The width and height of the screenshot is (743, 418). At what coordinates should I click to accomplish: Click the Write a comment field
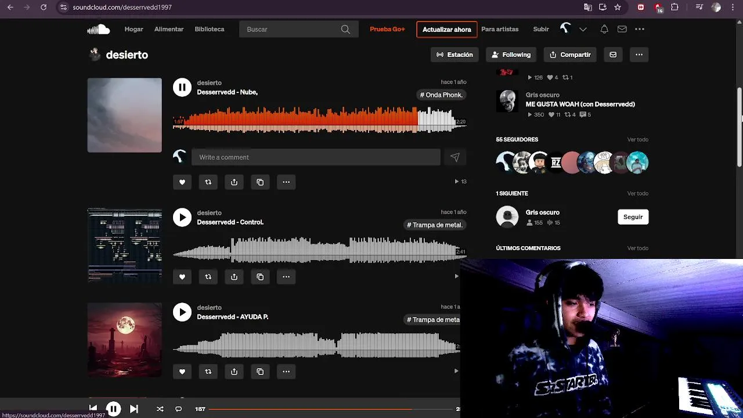pyautogui.click(x=316, y=157)
